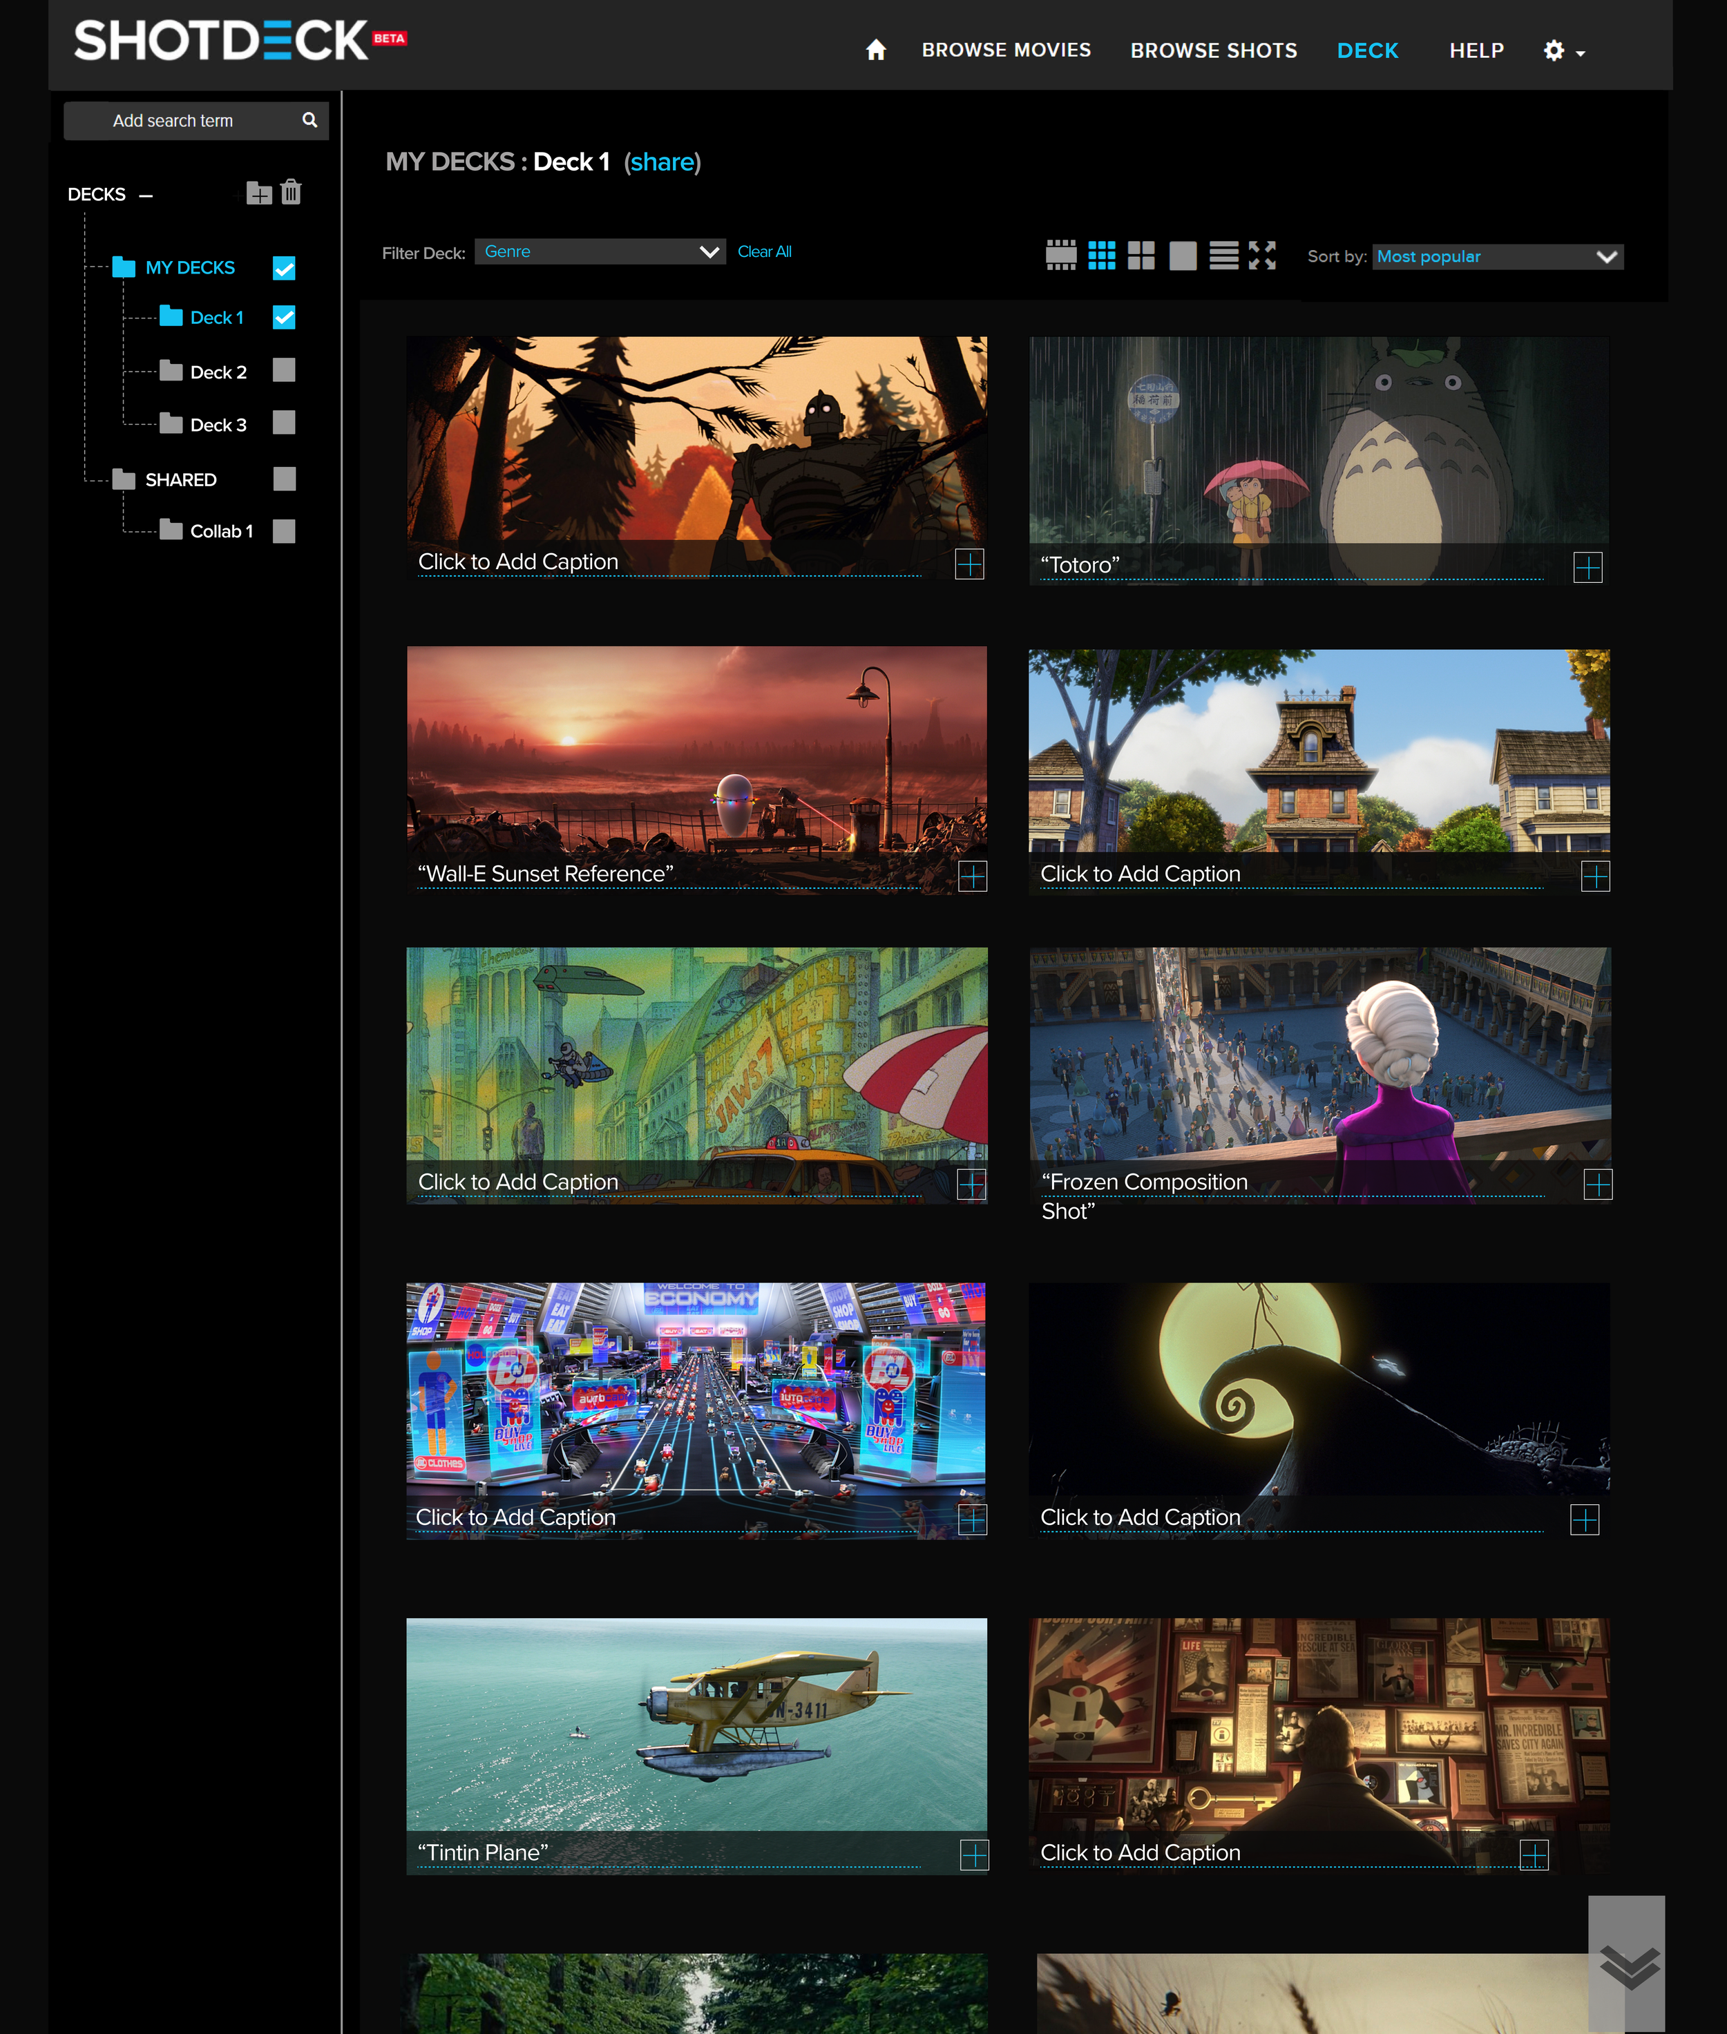Select the 2x2 large grid view
The height and width of the screenshot is (2034, 1727).
tap(1141, 256)
